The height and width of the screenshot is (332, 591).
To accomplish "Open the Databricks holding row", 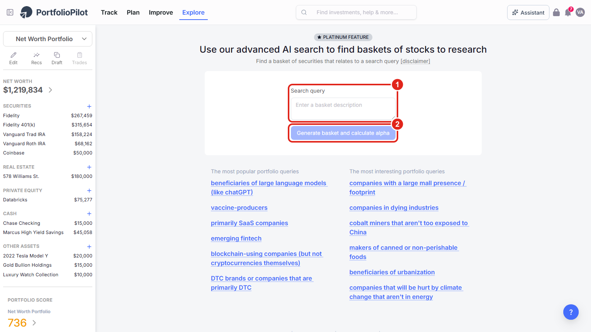I will point(48,200).
